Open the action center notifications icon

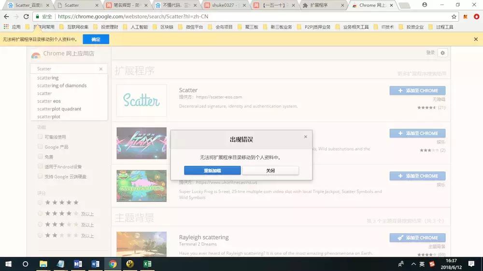[x=471, y=264]
